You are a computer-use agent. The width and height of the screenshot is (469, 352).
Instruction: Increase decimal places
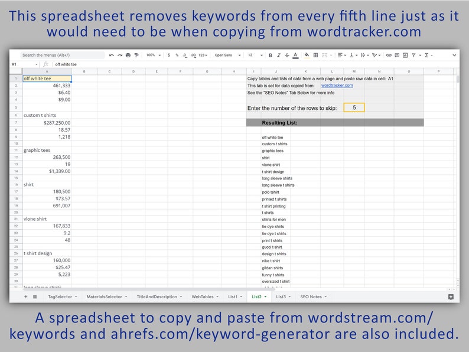click(193, 55)
